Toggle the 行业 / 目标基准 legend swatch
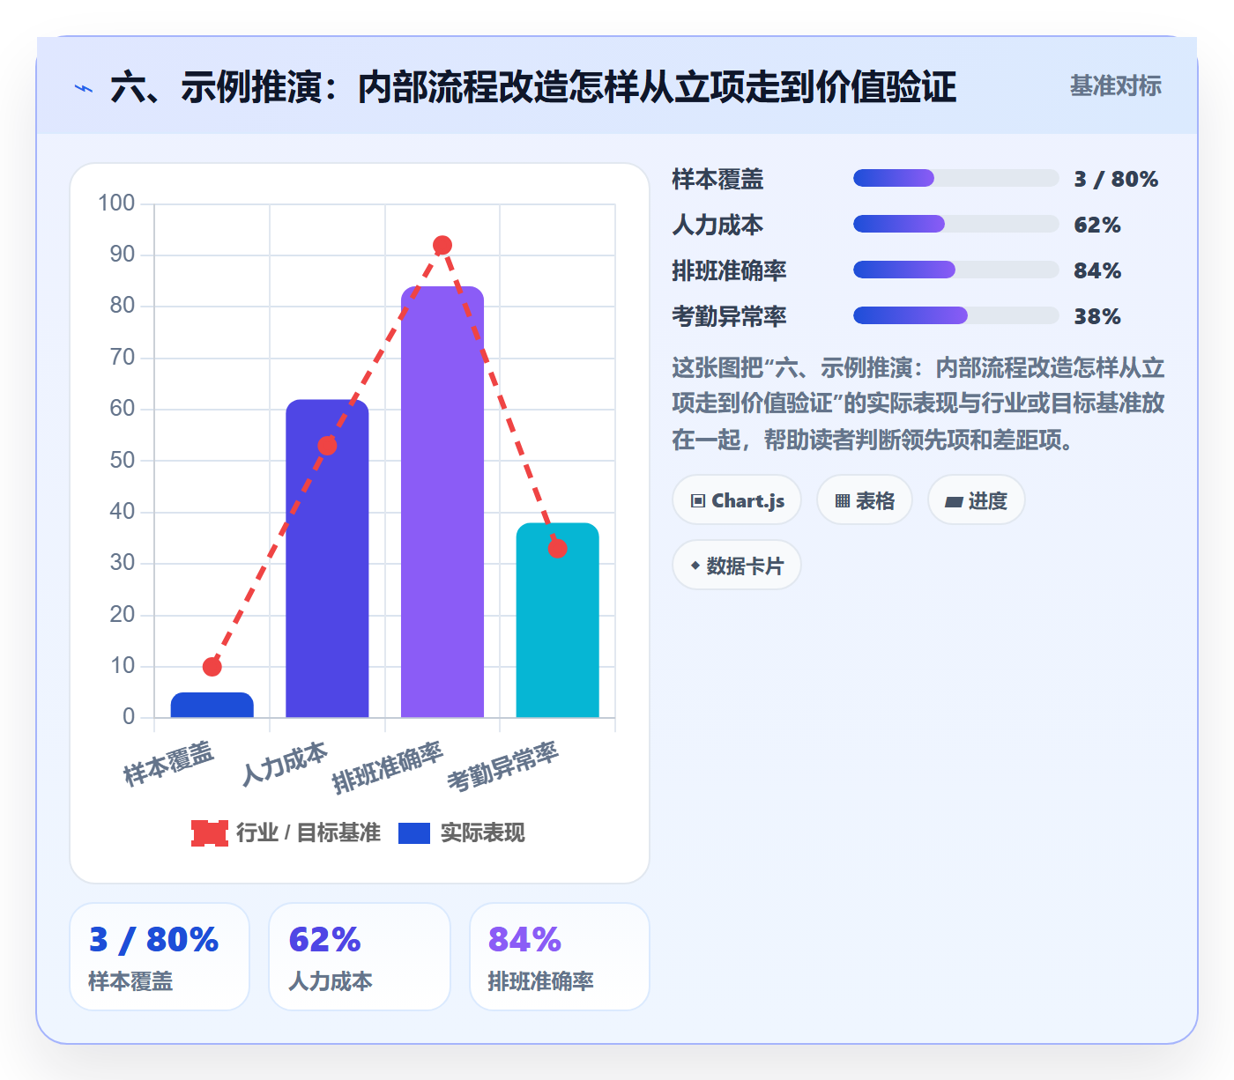1234x1080 pixels. pos(210,832)
